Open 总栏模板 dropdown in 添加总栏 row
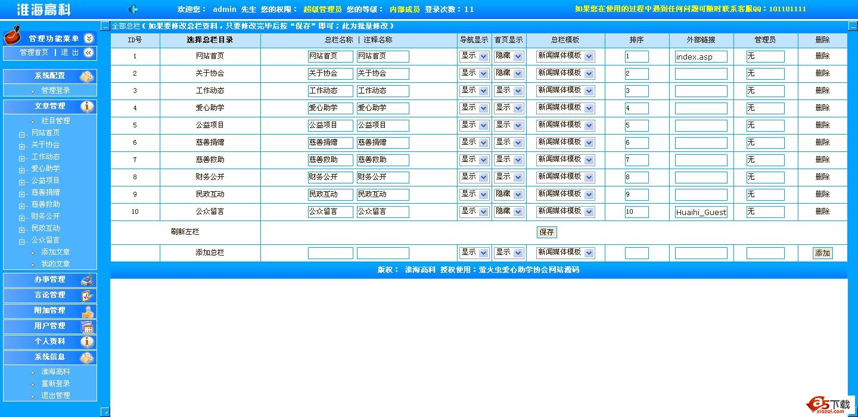The image size is (858, 417). (x=565, y=253)
